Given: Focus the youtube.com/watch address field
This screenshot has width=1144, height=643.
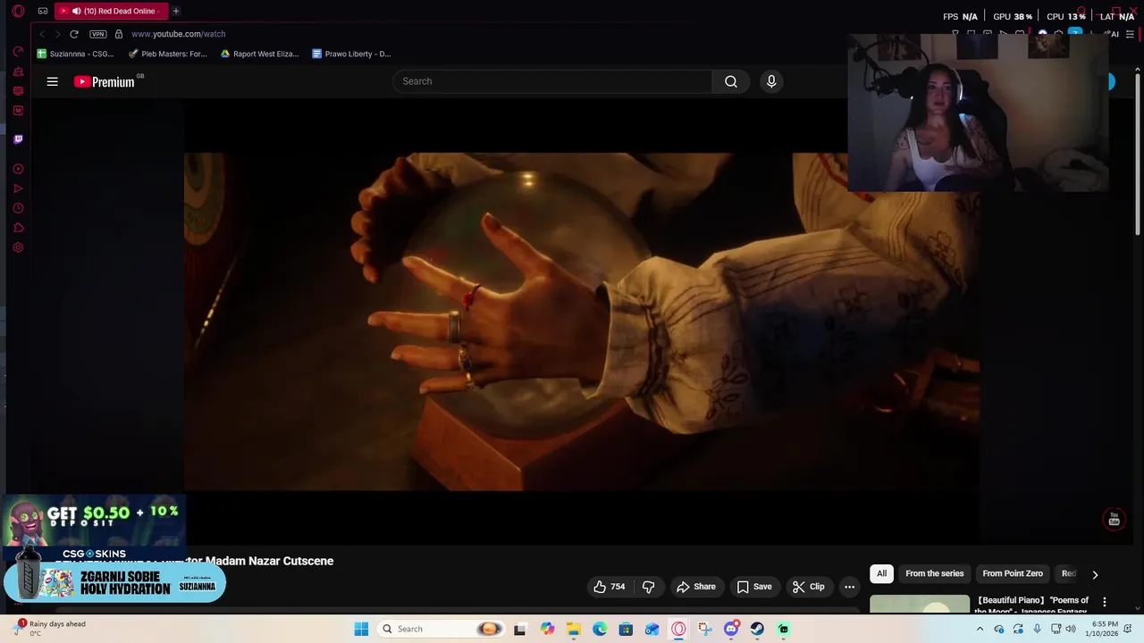Looking at the screenshot, I should coord(178,34).
